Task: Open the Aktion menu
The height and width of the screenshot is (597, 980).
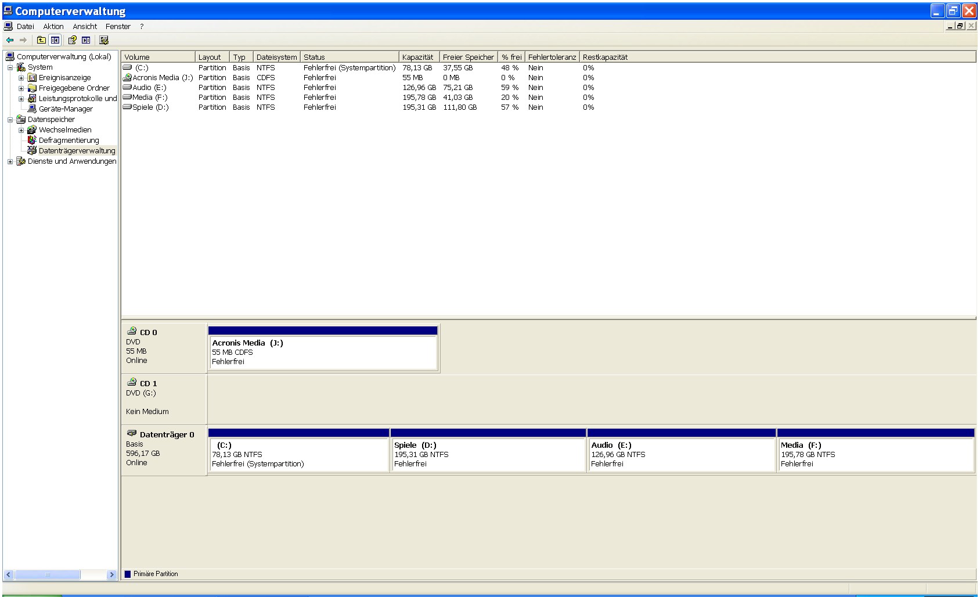Action: coord(53,26)
